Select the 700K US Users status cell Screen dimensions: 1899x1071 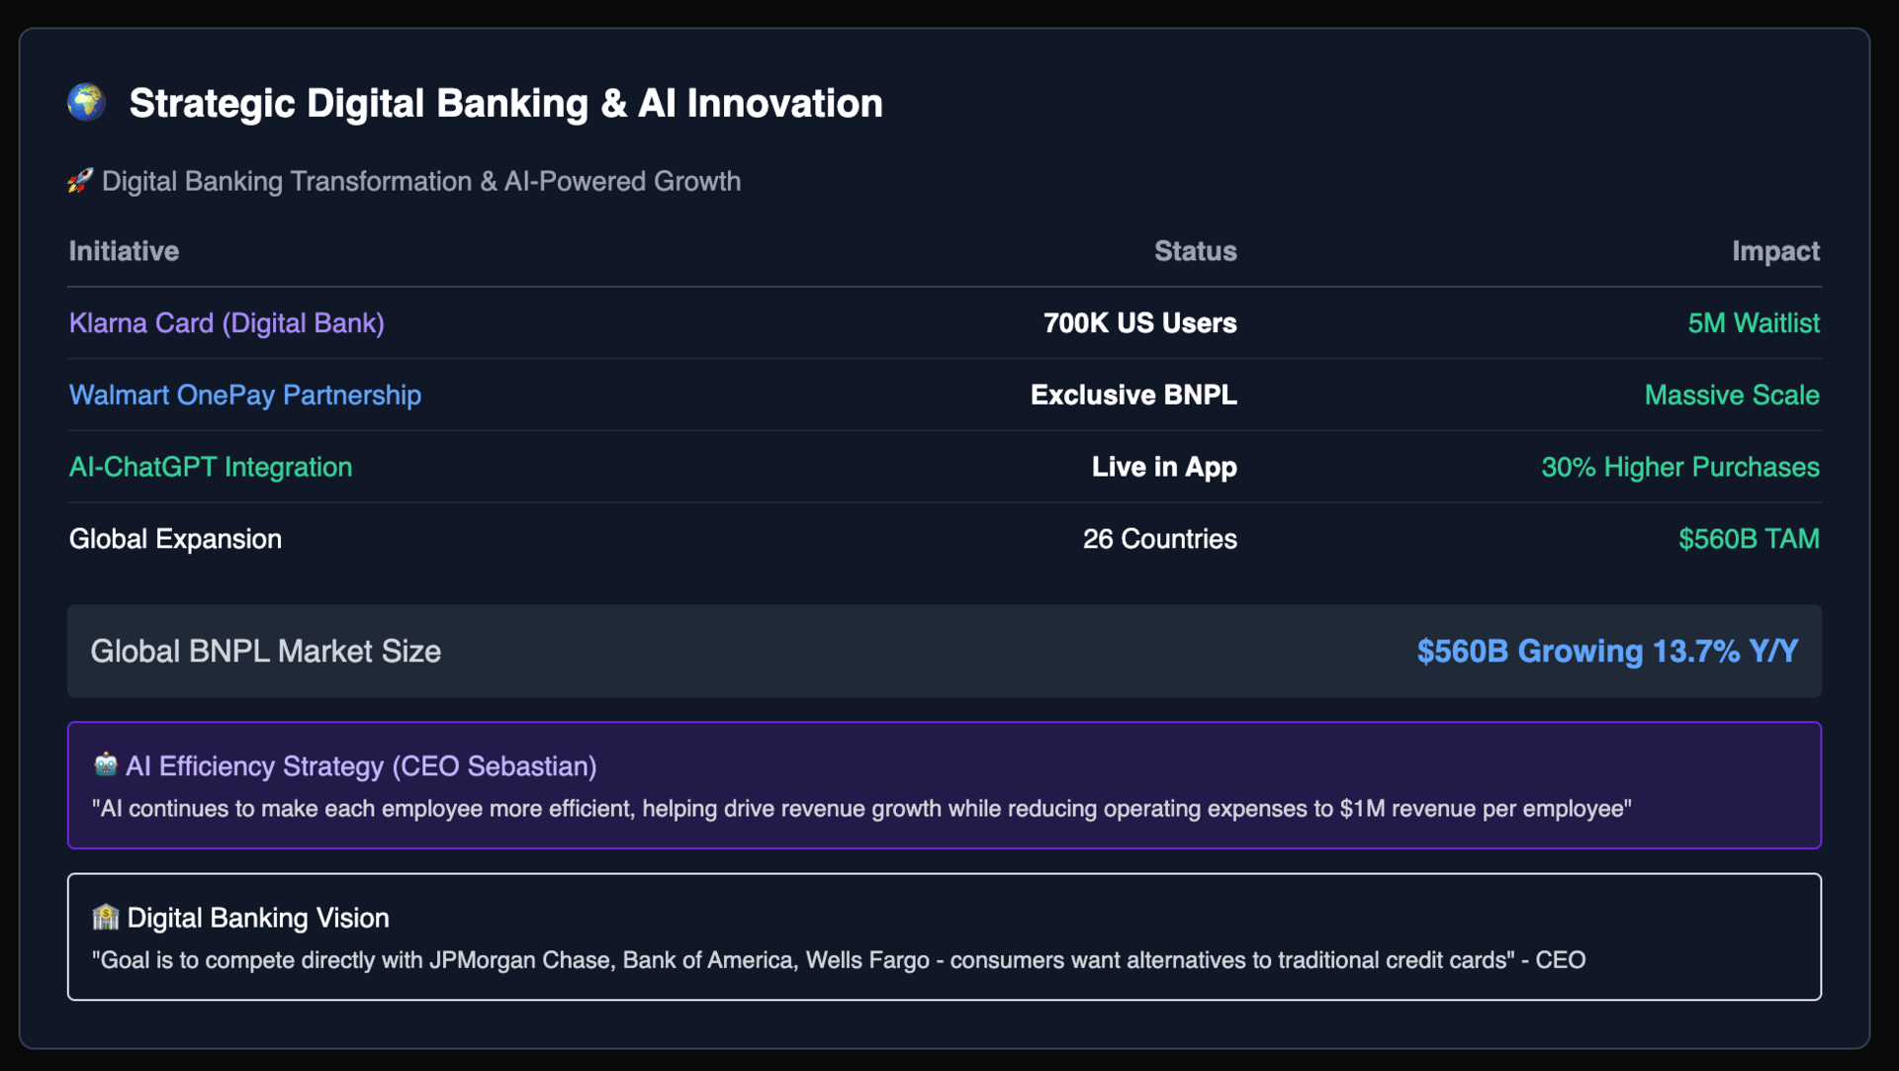(1139, 323)
